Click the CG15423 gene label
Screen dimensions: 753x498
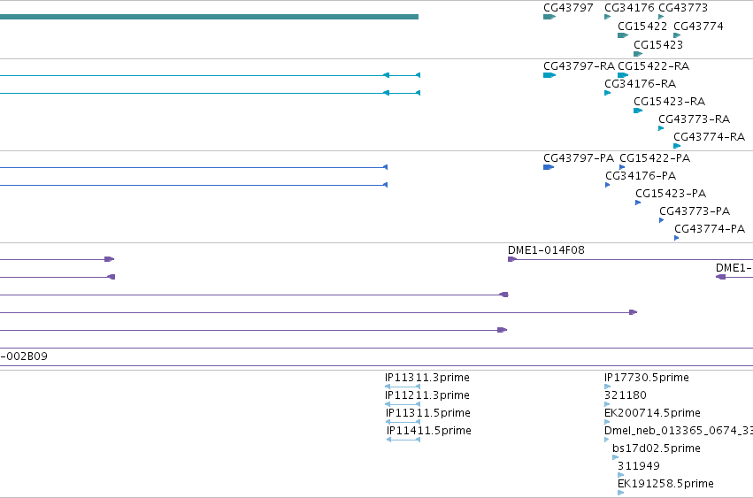tap(658, 44)
